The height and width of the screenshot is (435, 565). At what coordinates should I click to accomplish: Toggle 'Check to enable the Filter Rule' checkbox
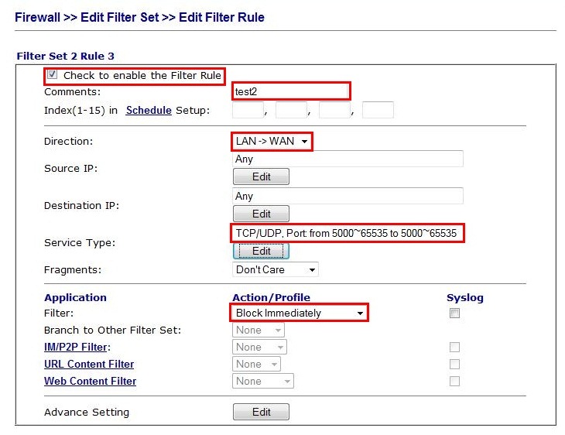(53, 75)
